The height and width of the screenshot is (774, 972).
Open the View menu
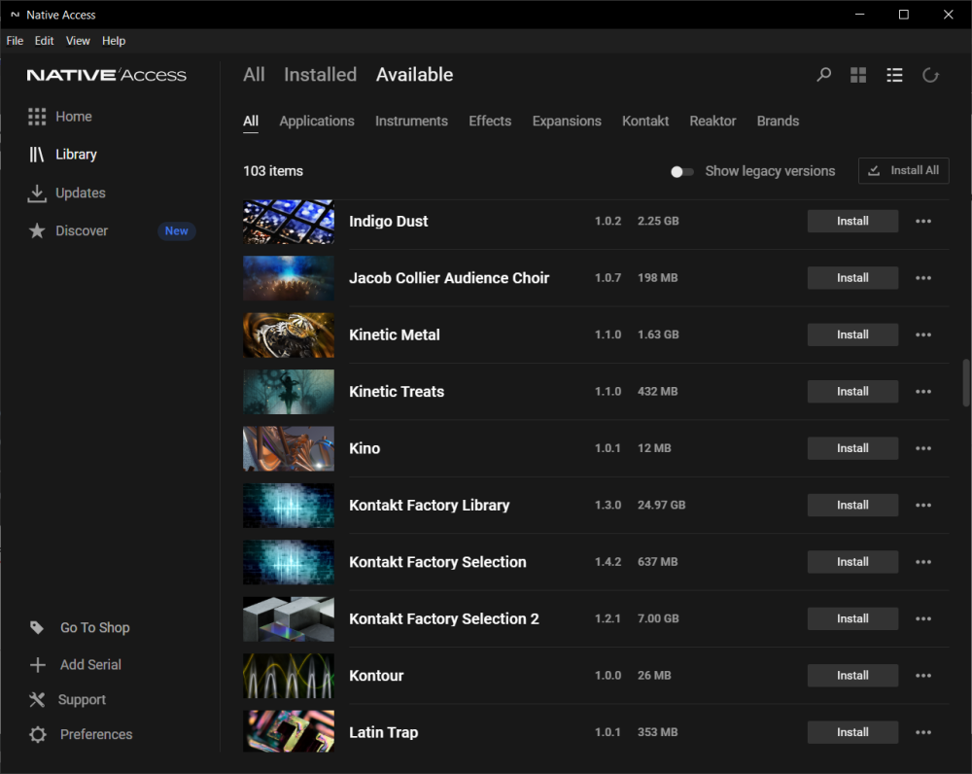pyautogui.click(x=78, y=41)
